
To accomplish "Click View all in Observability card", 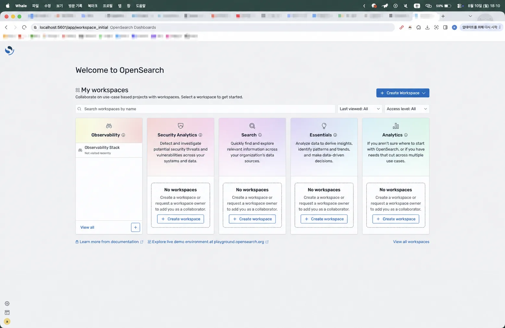I will (87, 227).
